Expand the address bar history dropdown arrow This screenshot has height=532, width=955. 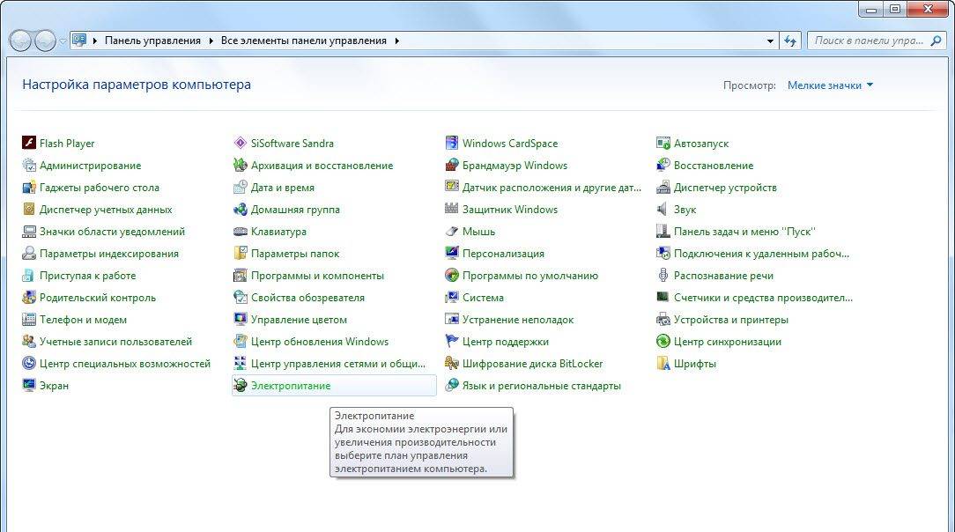(770, 41)
